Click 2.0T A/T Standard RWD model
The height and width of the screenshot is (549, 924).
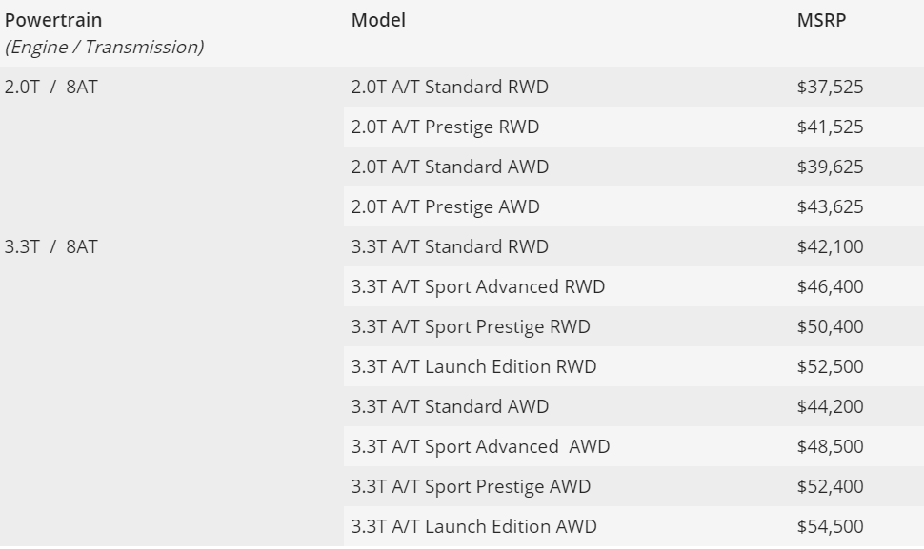click(x=450, y=88)
